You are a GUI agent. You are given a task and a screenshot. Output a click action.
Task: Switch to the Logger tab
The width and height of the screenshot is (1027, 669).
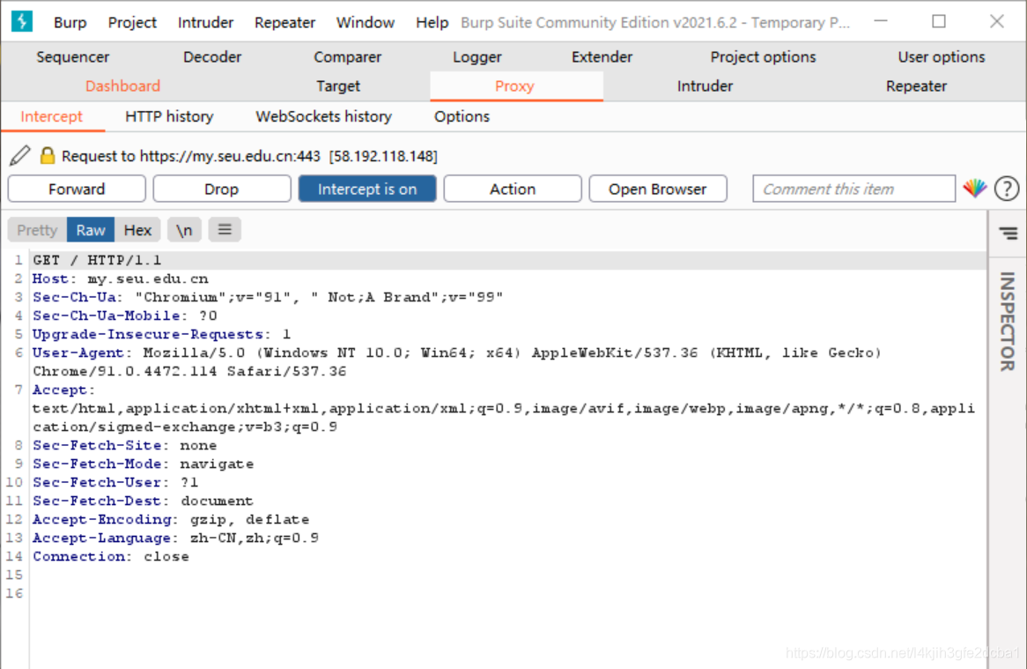click(x=477, y=57)
